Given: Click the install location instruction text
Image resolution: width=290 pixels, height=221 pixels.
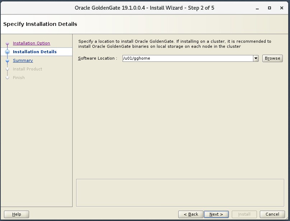Looking at the screenshot, I should click(x=175, y=44).
